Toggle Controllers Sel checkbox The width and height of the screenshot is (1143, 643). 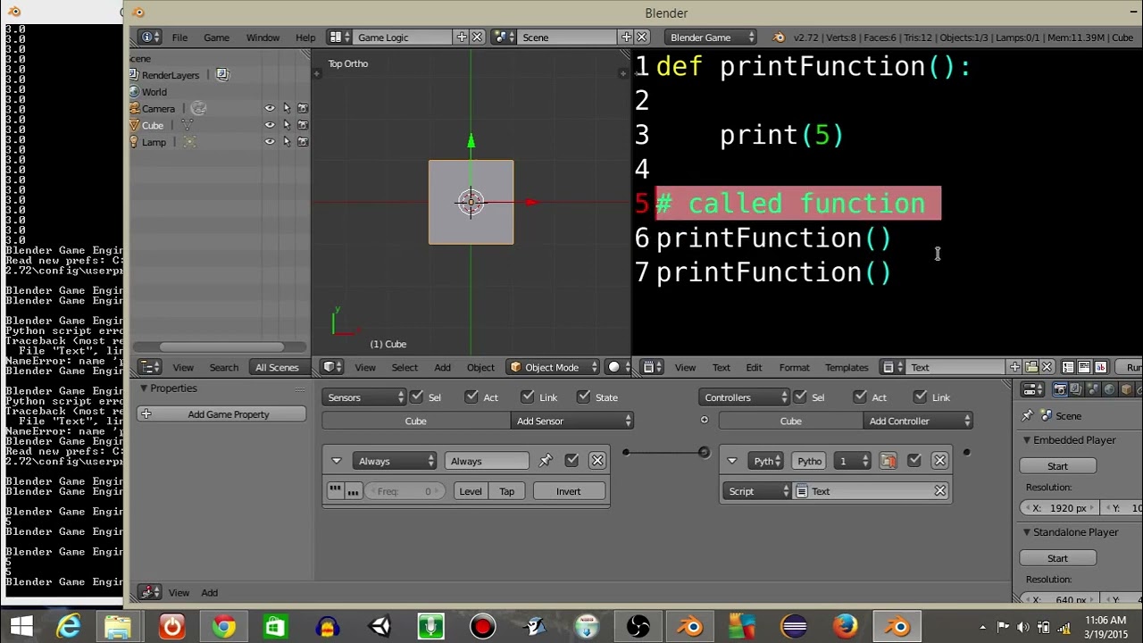coord(800,397)
